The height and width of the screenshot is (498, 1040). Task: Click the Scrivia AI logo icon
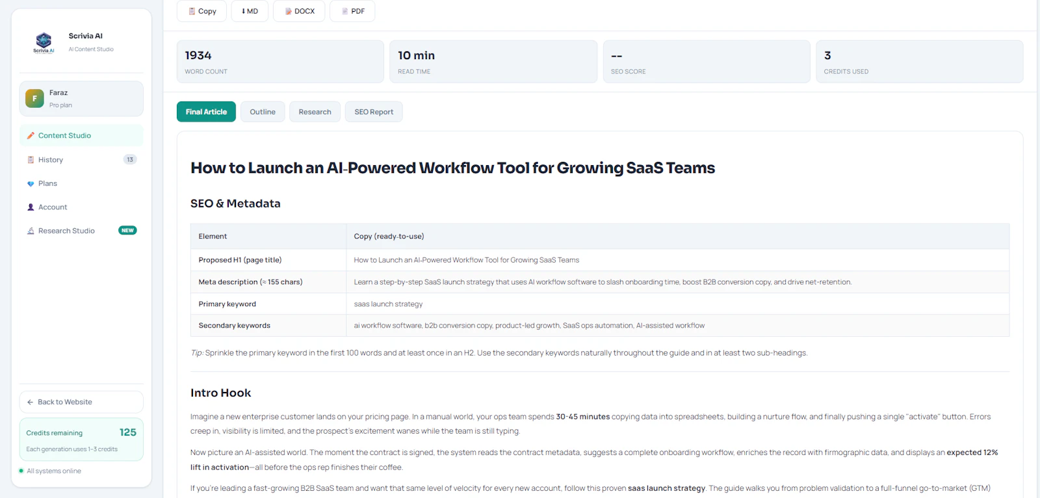point(44,42)
